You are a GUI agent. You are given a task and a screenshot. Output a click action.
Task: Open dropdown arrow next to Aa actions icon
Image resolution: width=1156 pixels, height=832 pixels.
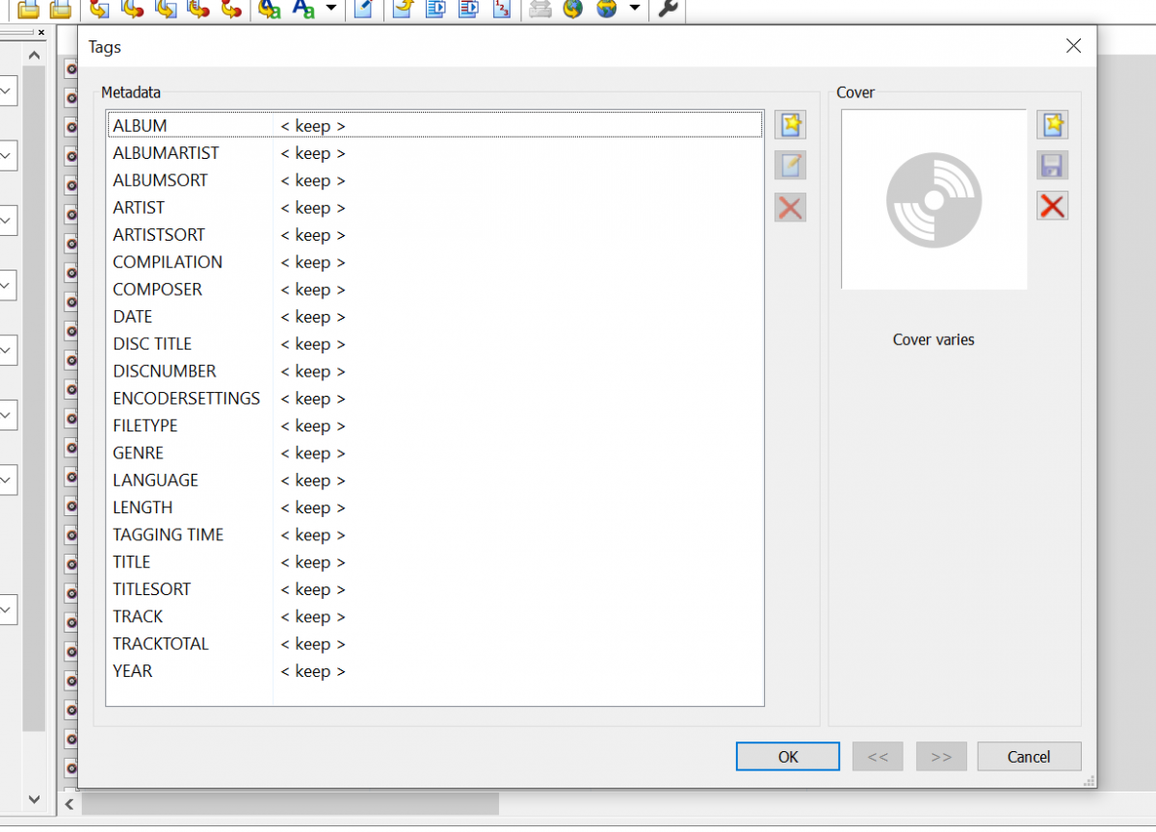[330, 9]
